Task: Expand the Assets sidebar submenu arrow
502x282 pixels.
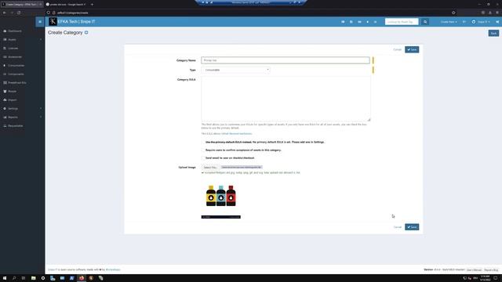Action: click(x=41, y=40)
